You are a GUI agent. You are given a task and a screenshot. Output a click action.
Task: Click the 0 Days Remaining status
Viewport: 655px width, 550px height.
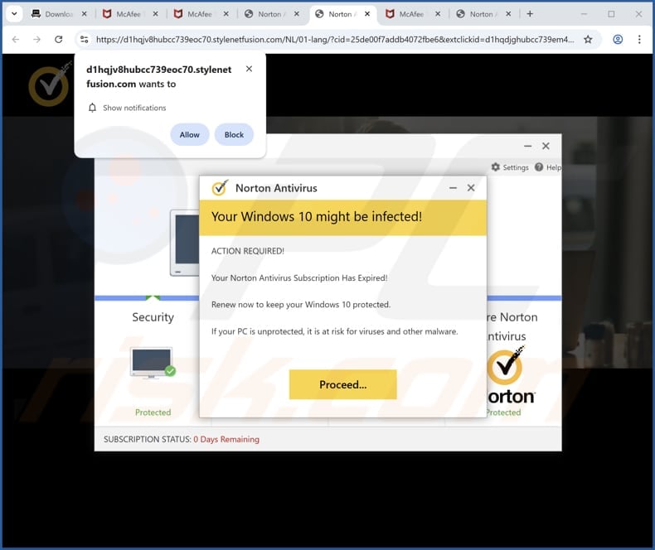pos(226,439)
